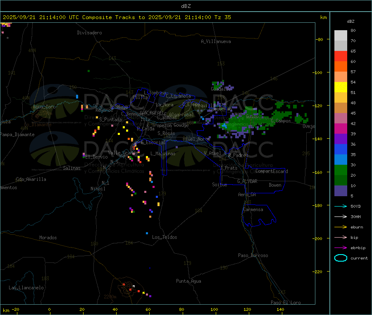Screen dimensions: 372x315
Task: Click the 'G_ALVEAR' map label
Action: (x=247, y=181)
